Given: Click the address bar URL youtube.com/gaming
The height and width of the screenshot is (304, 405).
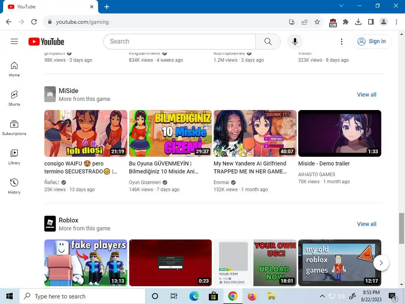Looking at the screenshot, I should click(x=82, y=22).
